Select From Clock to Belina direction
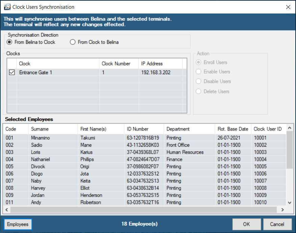The height and width of the screenshot is (233, 296). [94, 42]
